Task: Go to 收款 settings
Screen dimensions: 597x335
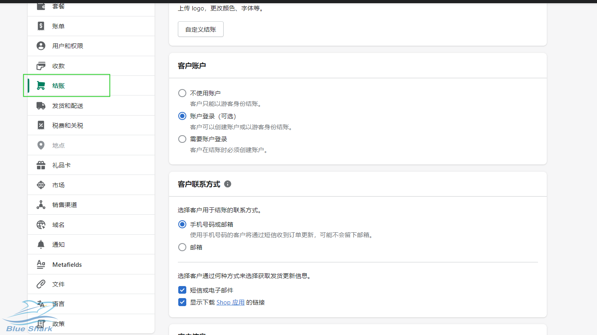Action: coord(91,66)
